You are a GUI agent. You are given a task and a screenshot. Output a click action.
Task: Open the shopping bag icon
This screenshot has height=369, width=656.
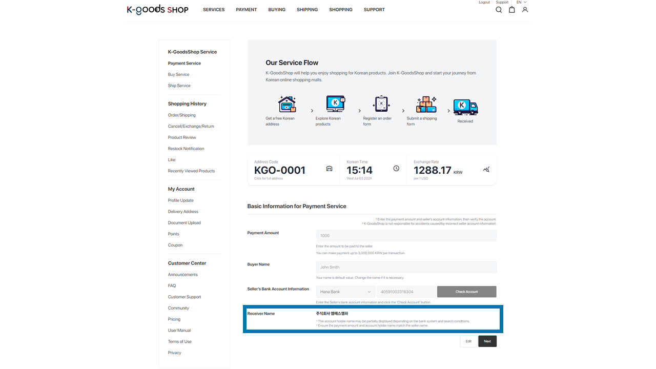[x=511, y=10]
